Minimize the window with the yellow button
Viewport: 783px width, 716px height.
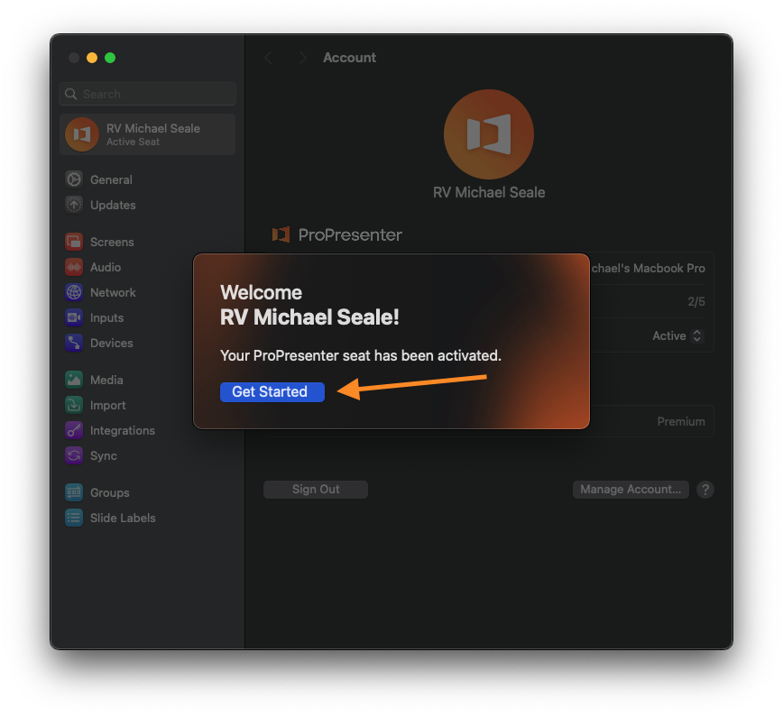point(92,58)
